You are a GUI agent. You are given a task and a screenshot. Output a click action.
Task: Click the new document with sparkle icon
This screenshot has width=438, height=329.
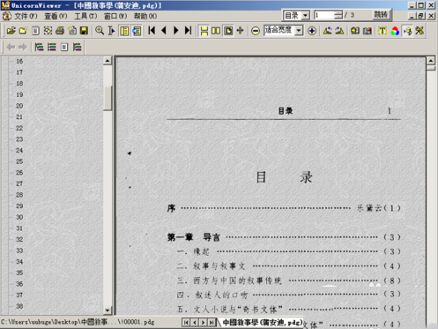coord(72,31)
